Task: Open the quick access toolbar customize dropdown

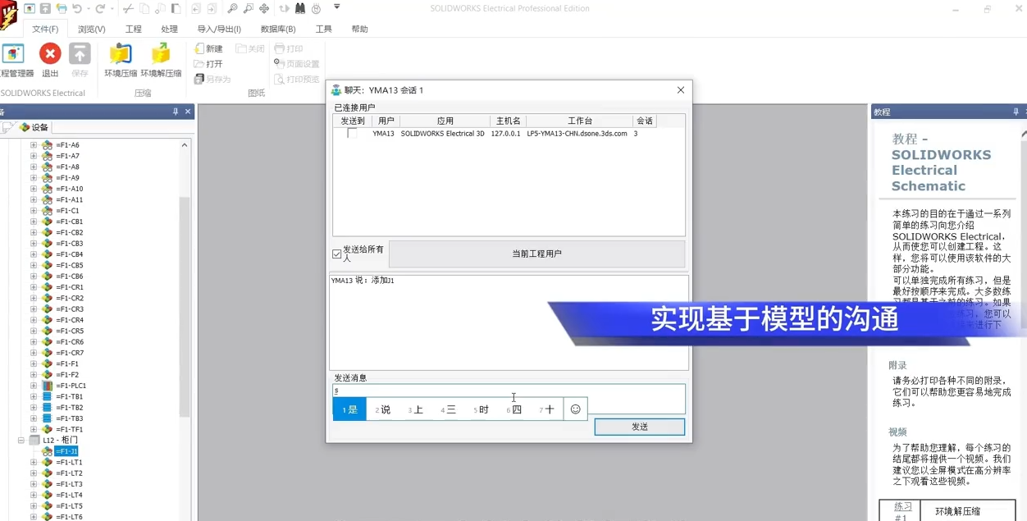Action: coord(337,7)
